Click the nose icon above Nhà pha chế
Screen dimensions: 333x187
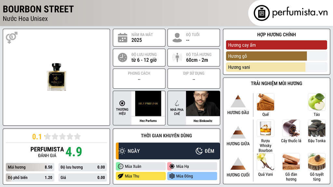point(177,103)
